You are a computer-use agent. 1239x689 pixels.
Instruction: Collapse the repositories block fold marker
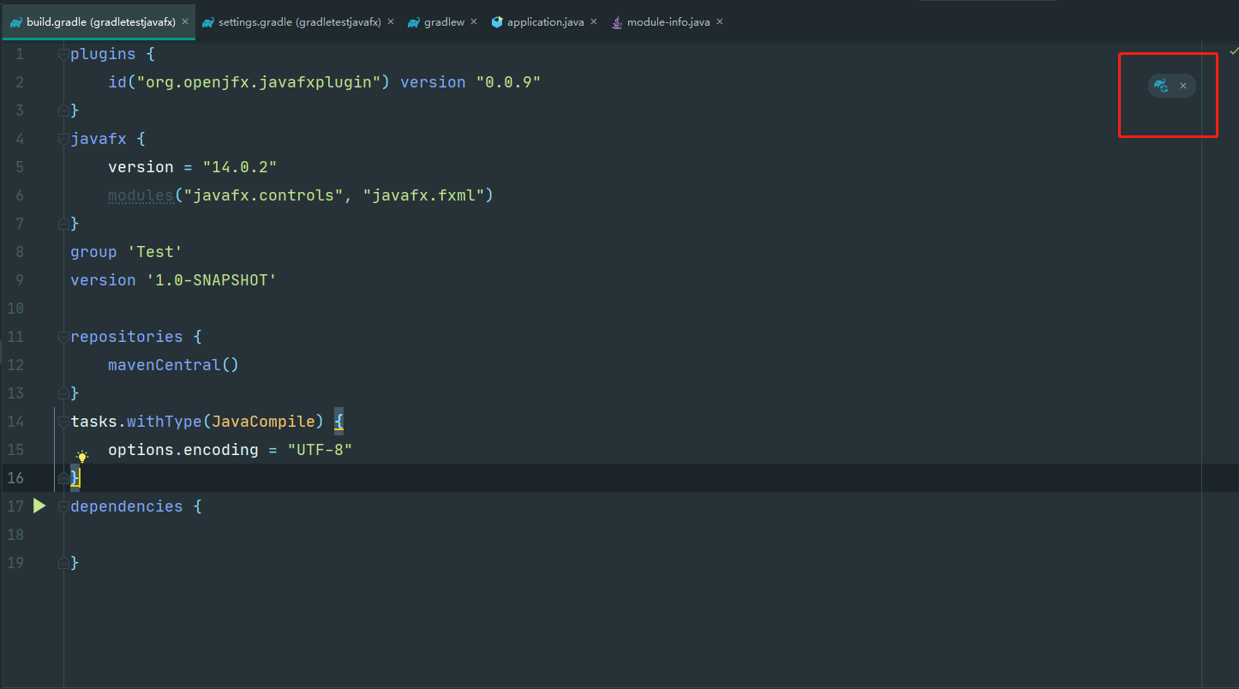63,337
